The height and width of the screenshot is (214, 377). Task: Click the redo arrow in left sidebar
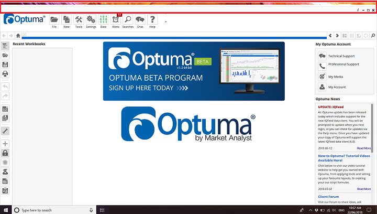5,96
